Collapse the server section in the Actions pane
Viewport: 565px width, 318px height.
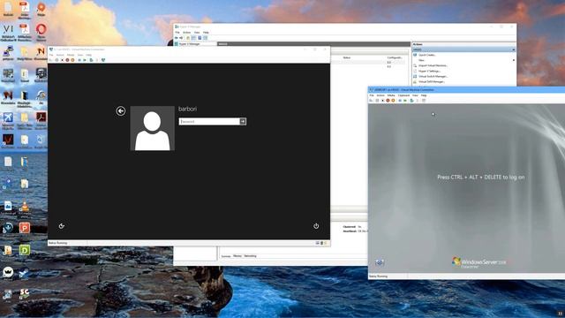pos(514,49)
